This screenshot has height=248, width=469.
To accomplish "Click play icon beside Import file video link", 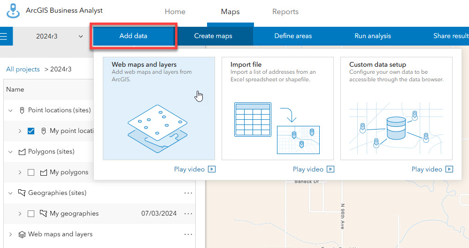I will point(331,169).
